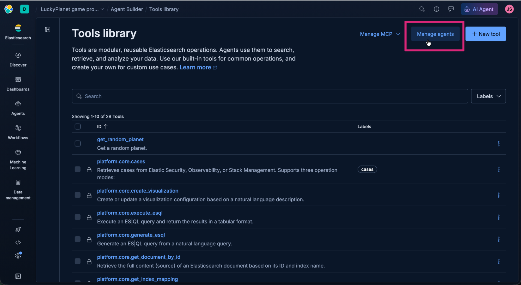Open the Learn more link
The width and height of the screenshot is (521, 285).
pyautogui.click(x=198, y=67)
